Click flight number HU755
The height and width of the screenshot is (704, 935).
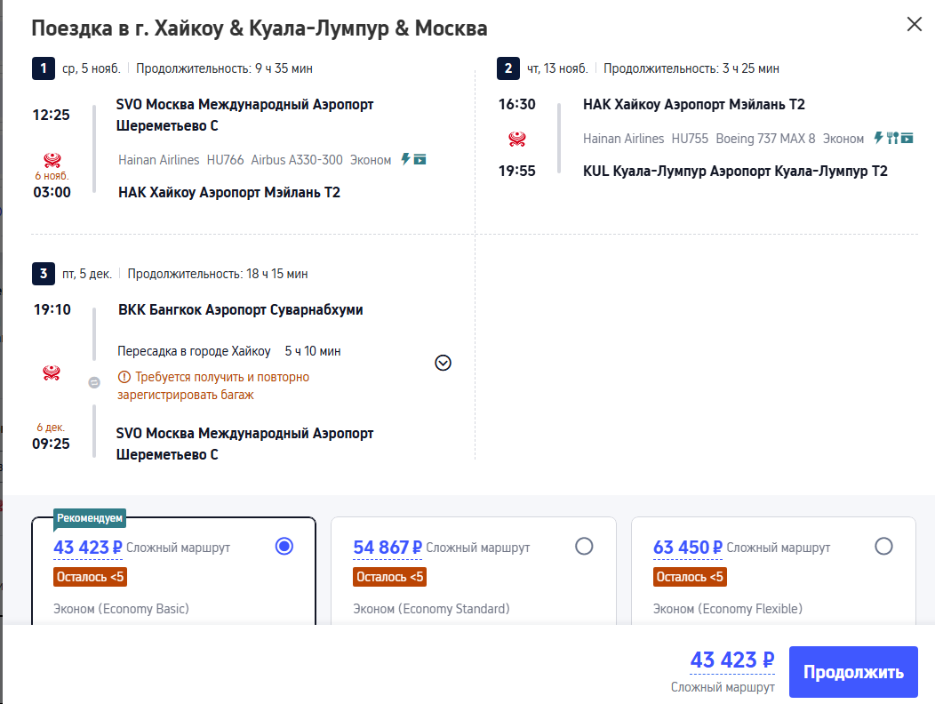(690, 139)
